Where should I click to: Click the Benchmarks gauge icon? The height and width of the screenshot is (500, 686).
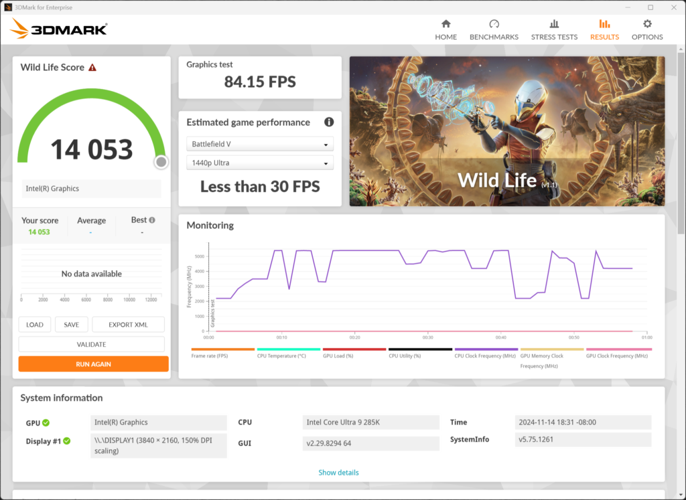pyautogui.click(x=494, y=29)
